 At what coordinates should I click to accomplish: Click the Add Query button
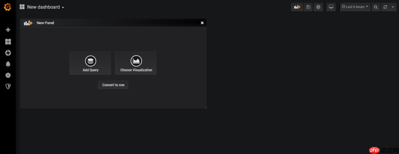pyautogui.click(x=91, y=63)
